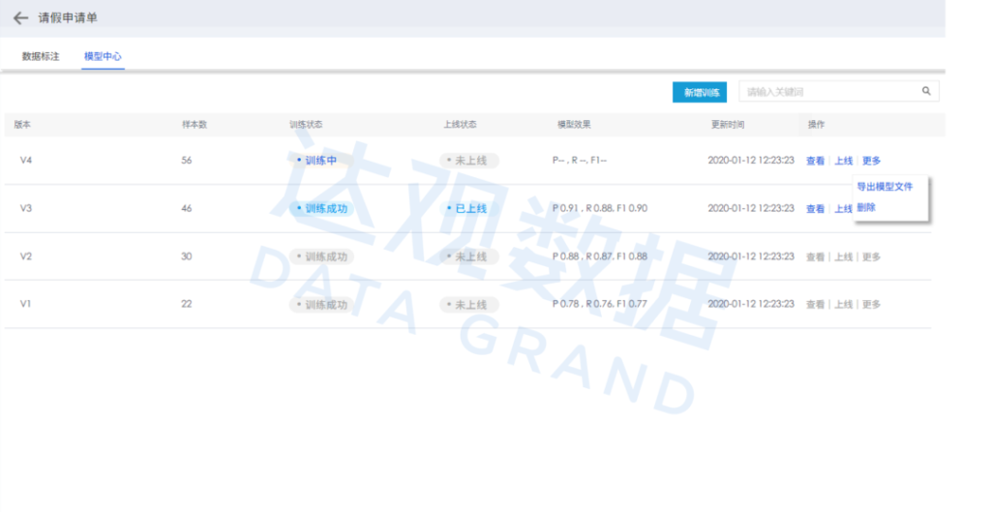991x512 pixels.
Task: Expand 更多 options for version V1
Action: coord(871,305)
